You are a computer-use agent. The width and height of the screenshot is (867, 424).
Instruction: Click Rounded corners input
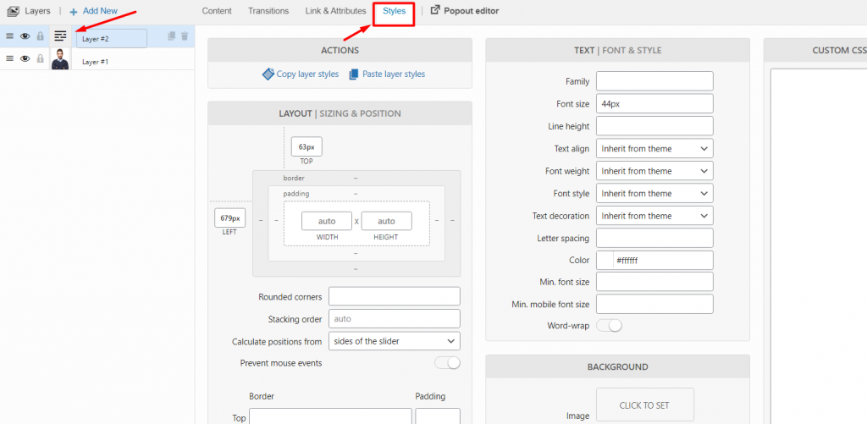click(x=395, y=296)
